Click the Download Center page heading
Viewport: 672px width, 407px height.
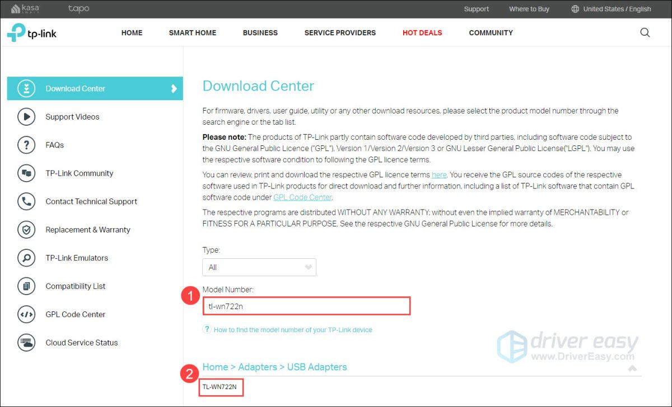(258, 86)
